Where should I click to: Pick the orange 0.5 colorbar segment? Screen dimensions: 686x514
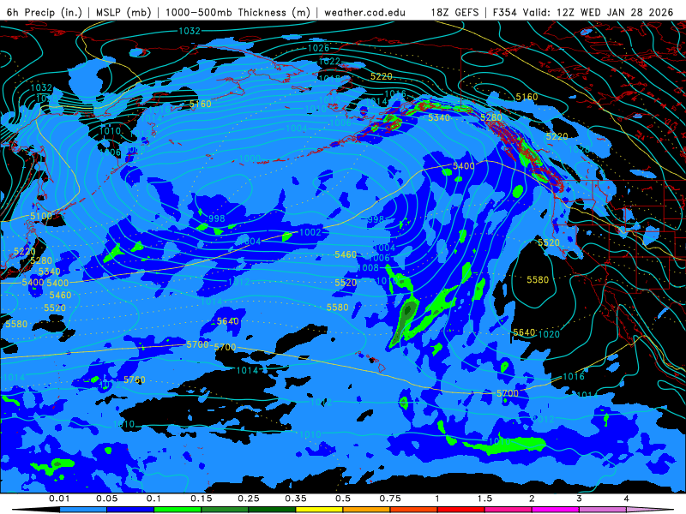[x=367, y=510]
